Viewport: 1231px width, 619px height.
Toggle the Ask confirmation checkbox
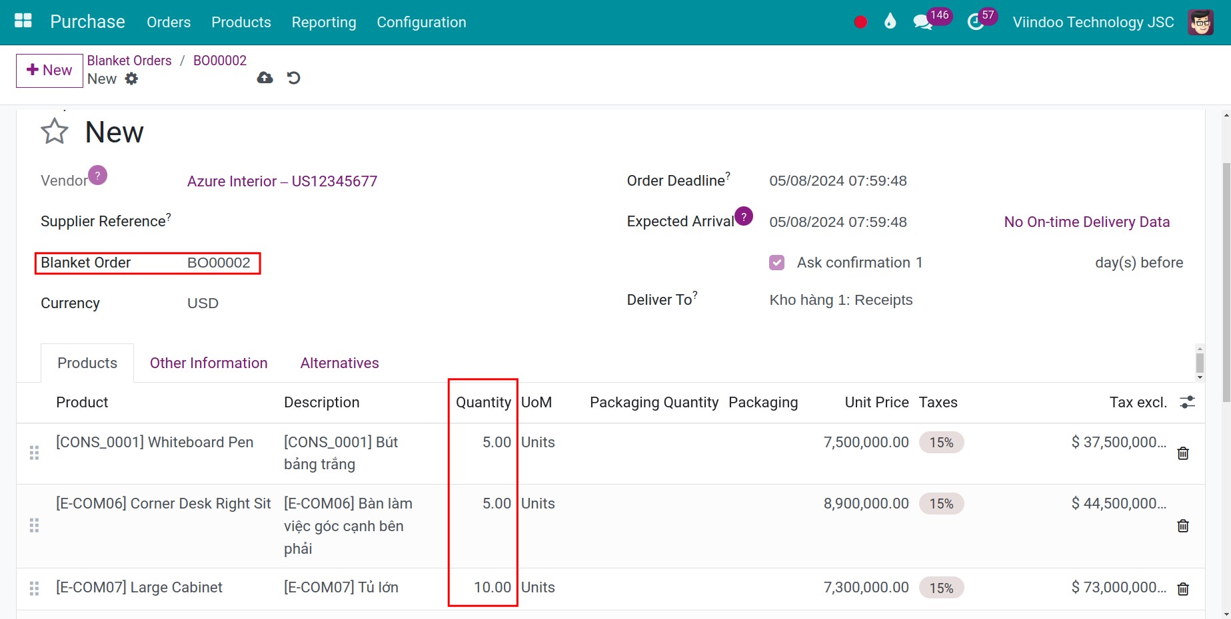(776, 262)
